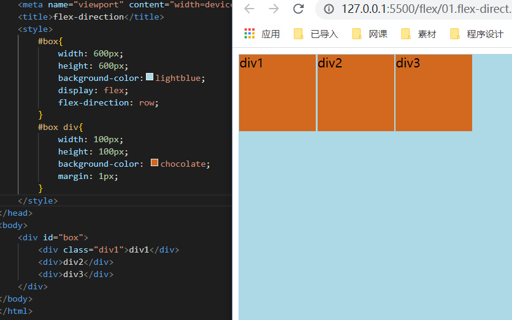The width and height of the screenshot is (512, 320).
Task: Click the opening <body> tag
Action: [13, 226]
